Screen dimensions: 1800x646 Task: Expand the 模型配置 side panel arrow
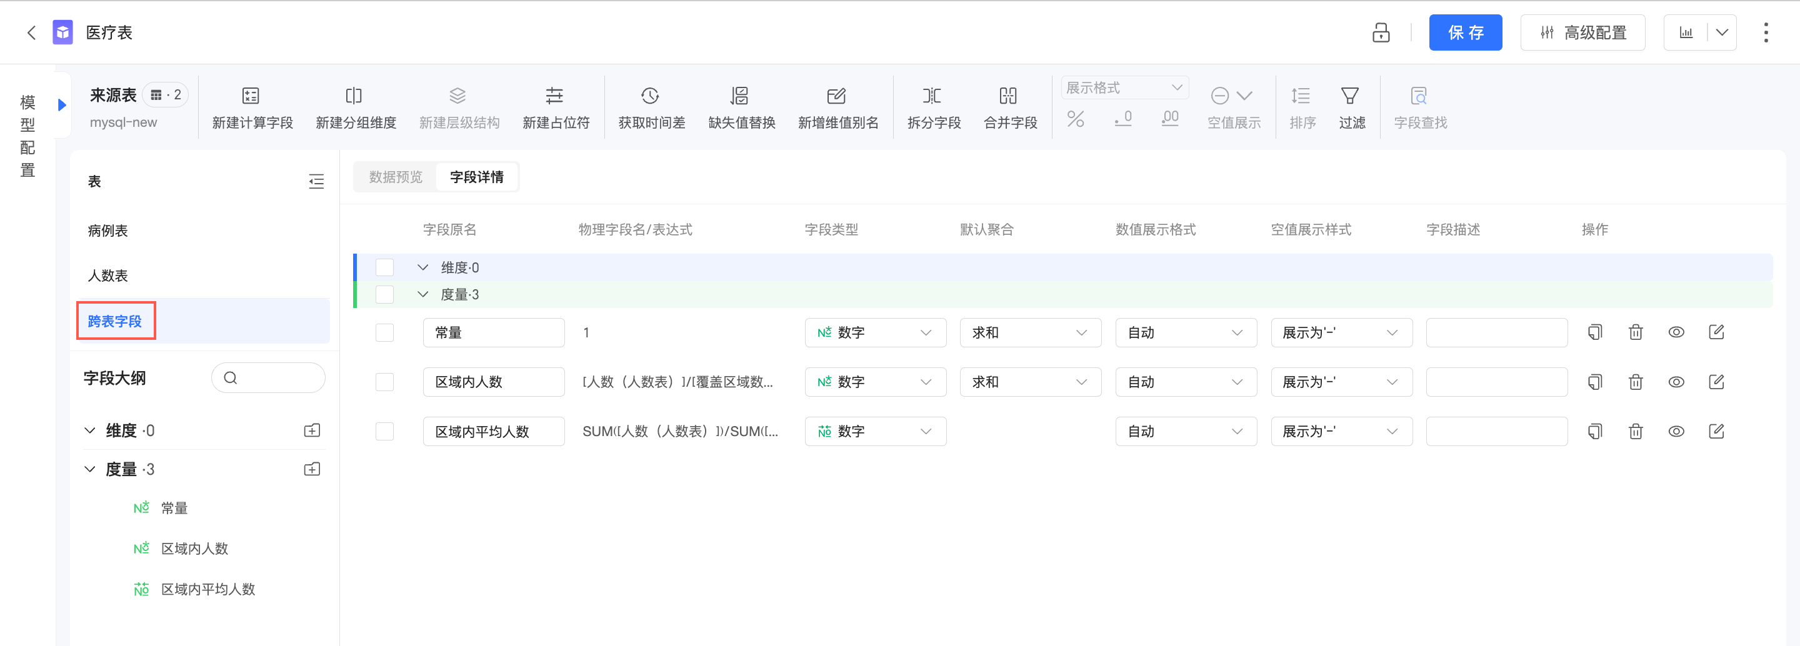62,105
